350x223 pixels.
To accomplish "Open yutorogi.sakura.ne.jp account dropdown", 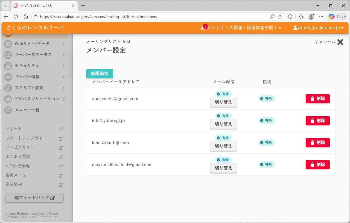I will tap(318, 28).
